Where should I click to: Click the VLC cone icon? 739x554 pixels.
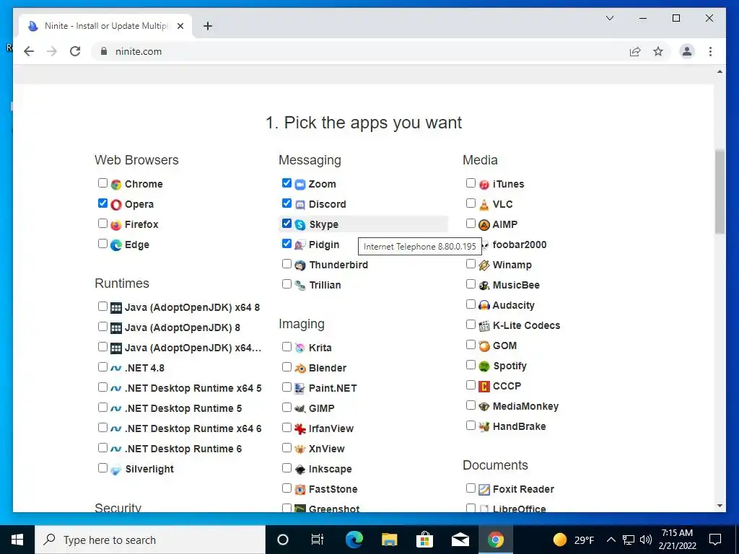click(x=484, y=204)
